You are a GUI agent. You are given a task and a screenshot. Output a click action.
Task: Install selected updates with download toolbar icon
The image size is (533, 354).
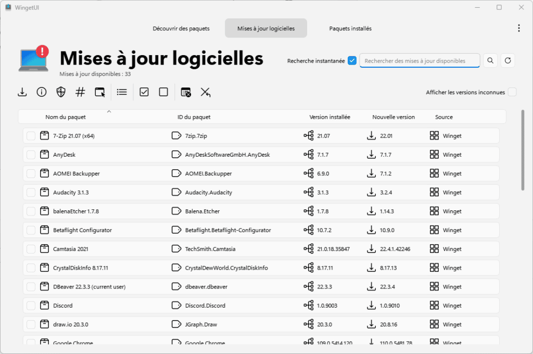pyautogui.click(x=22, y=92)
